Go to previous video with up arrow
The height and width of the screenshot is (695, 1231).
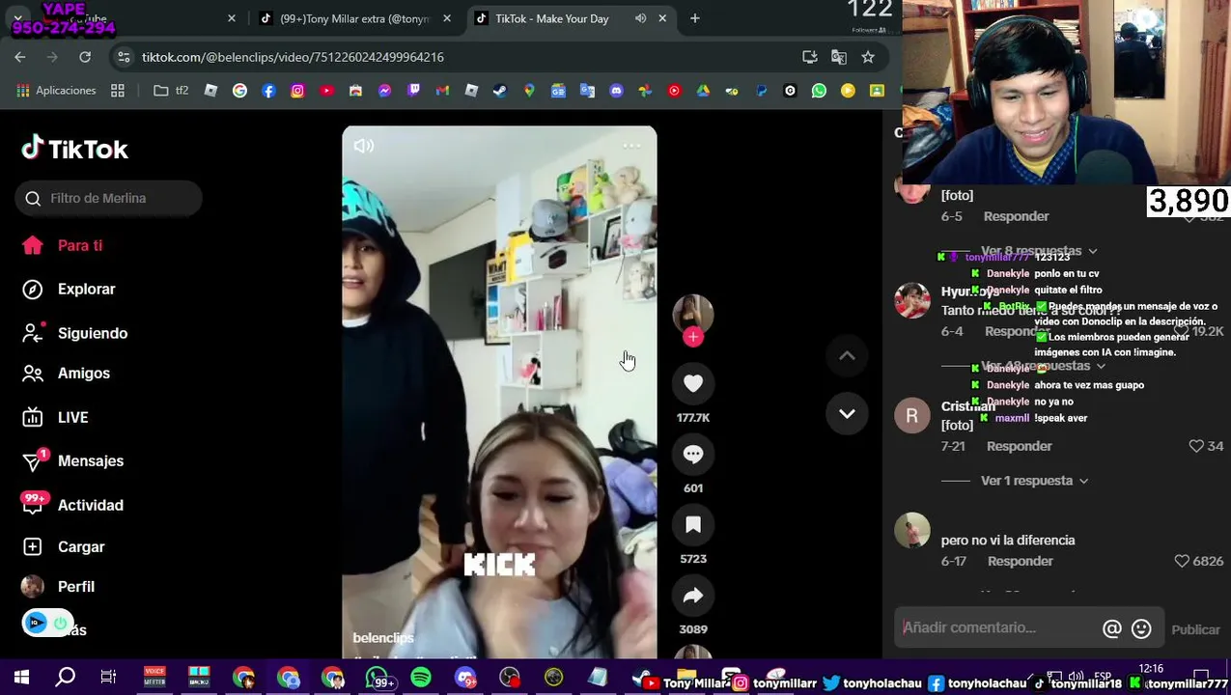(x=847, y=356)
